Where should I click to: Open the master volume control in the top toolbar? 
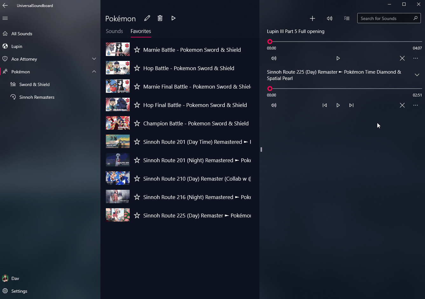[330, 18]
